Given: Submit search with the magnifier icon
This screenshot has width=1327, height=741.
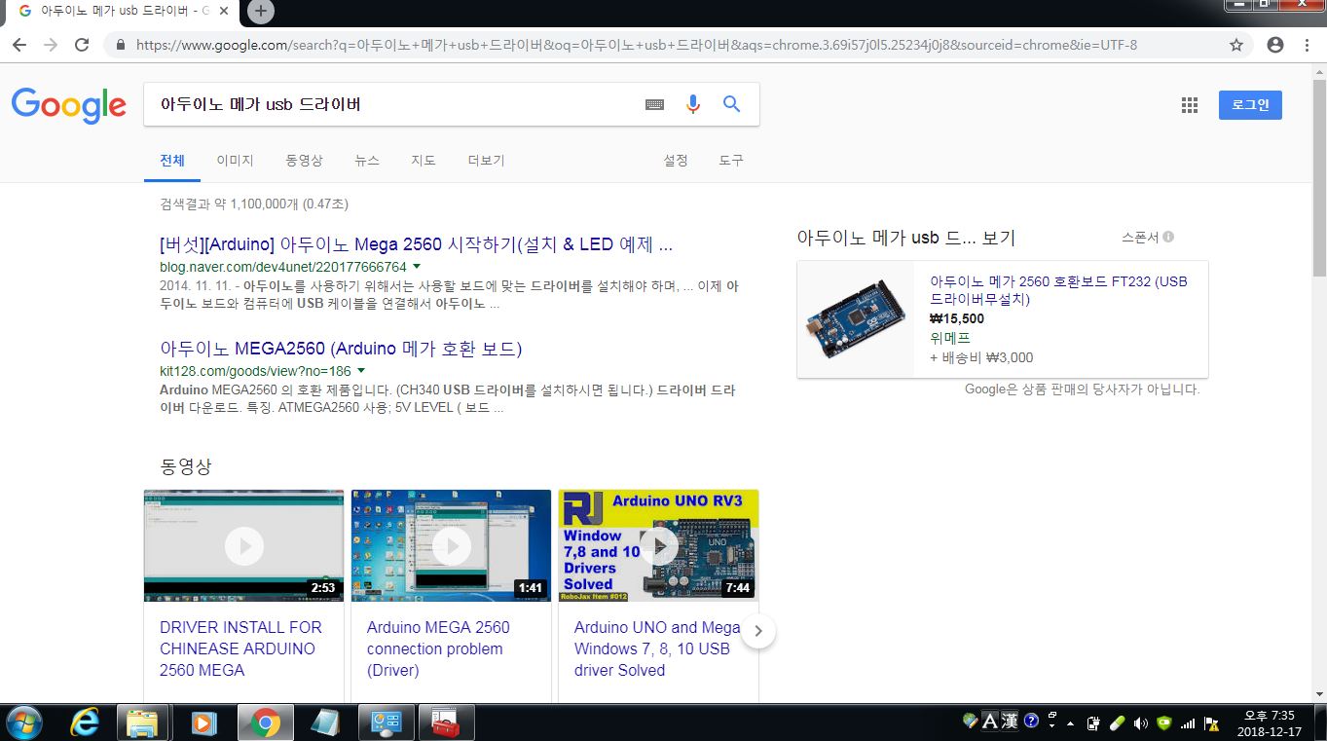Looking at the screenshot, I should 732,104.
